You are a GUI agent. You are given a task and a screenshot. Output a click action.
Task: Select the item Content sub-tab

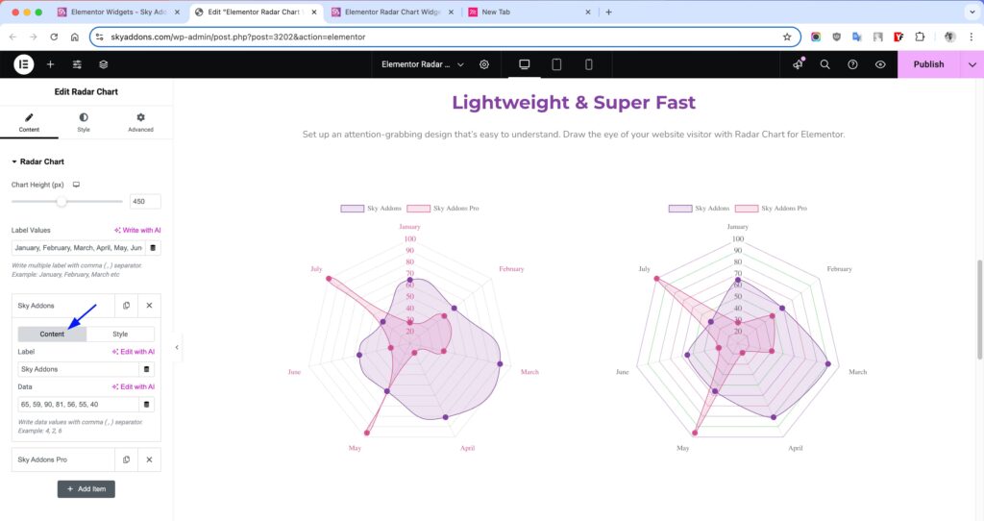[x=52, y=334]
